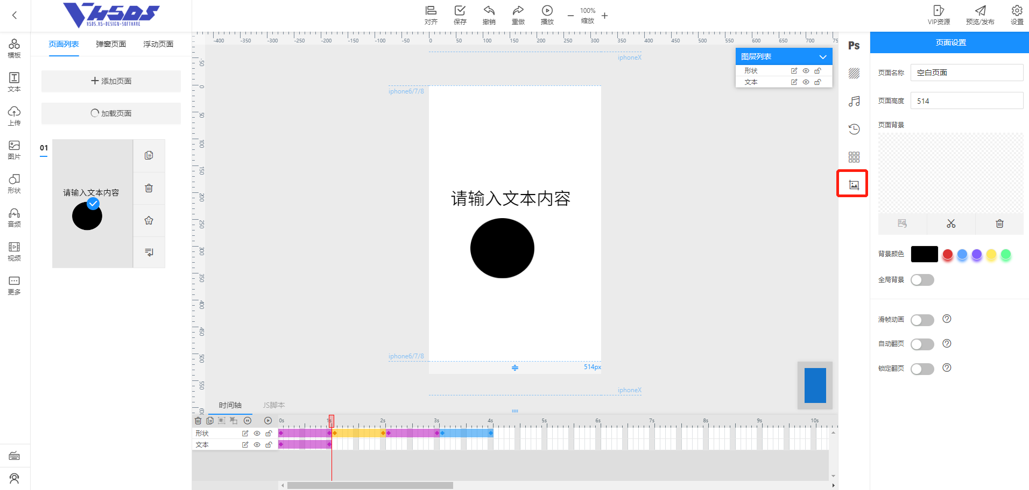Click the bottom icon on page 01 card
This screenshot has height=490, width=1029.
tap(149, 252)
